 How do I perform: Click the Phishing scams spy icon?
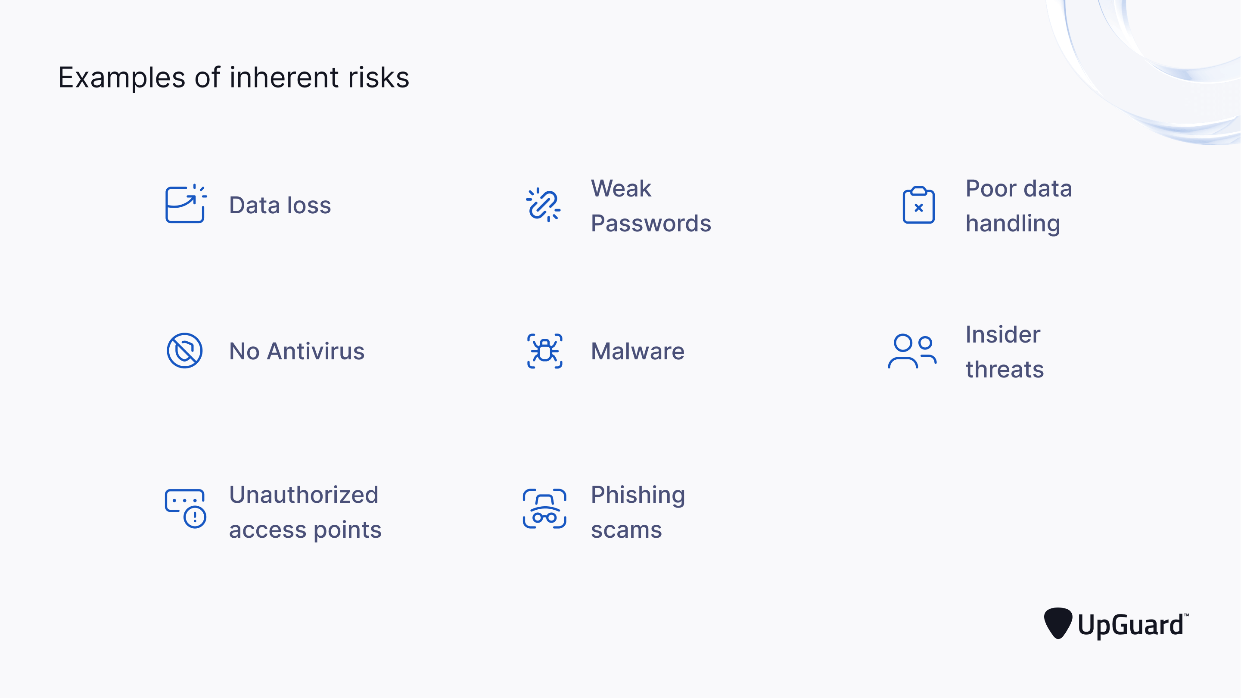coord(544,508)
